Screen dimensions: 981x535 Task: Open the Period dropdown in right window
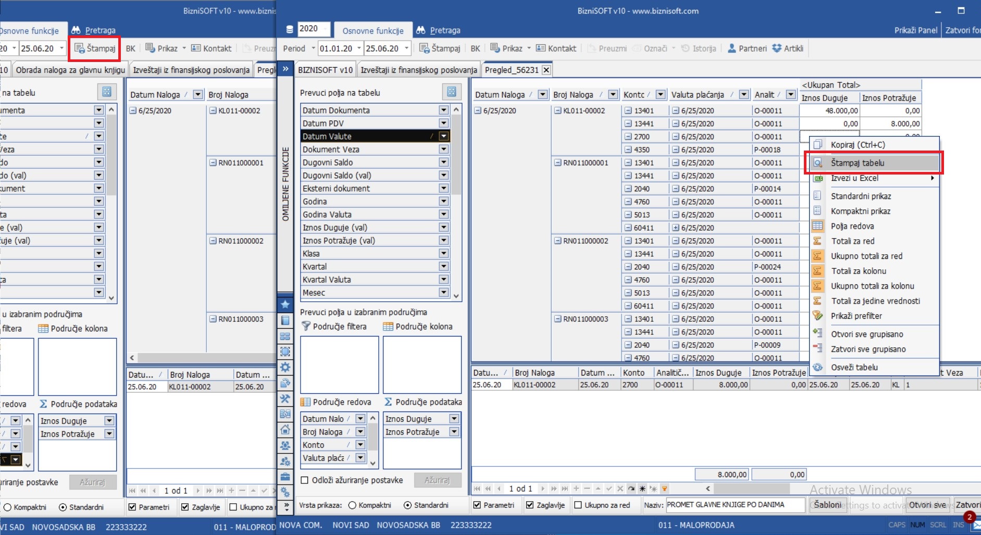tap(313, 48)
